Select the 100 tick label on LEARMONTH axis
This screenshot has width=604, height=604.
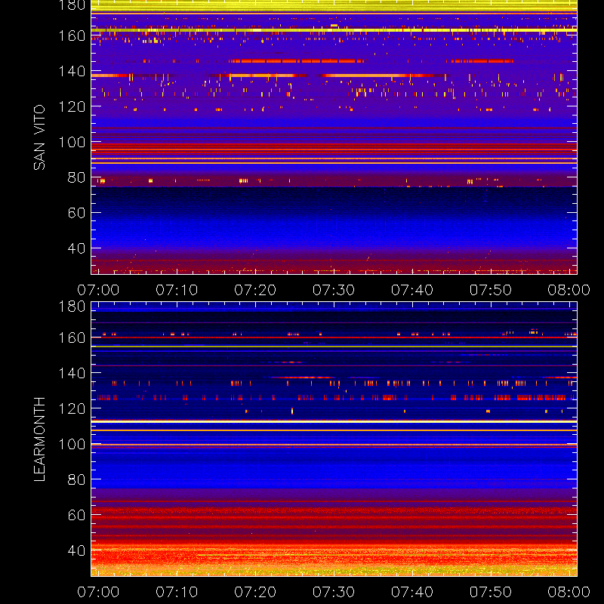pos(72,444)
